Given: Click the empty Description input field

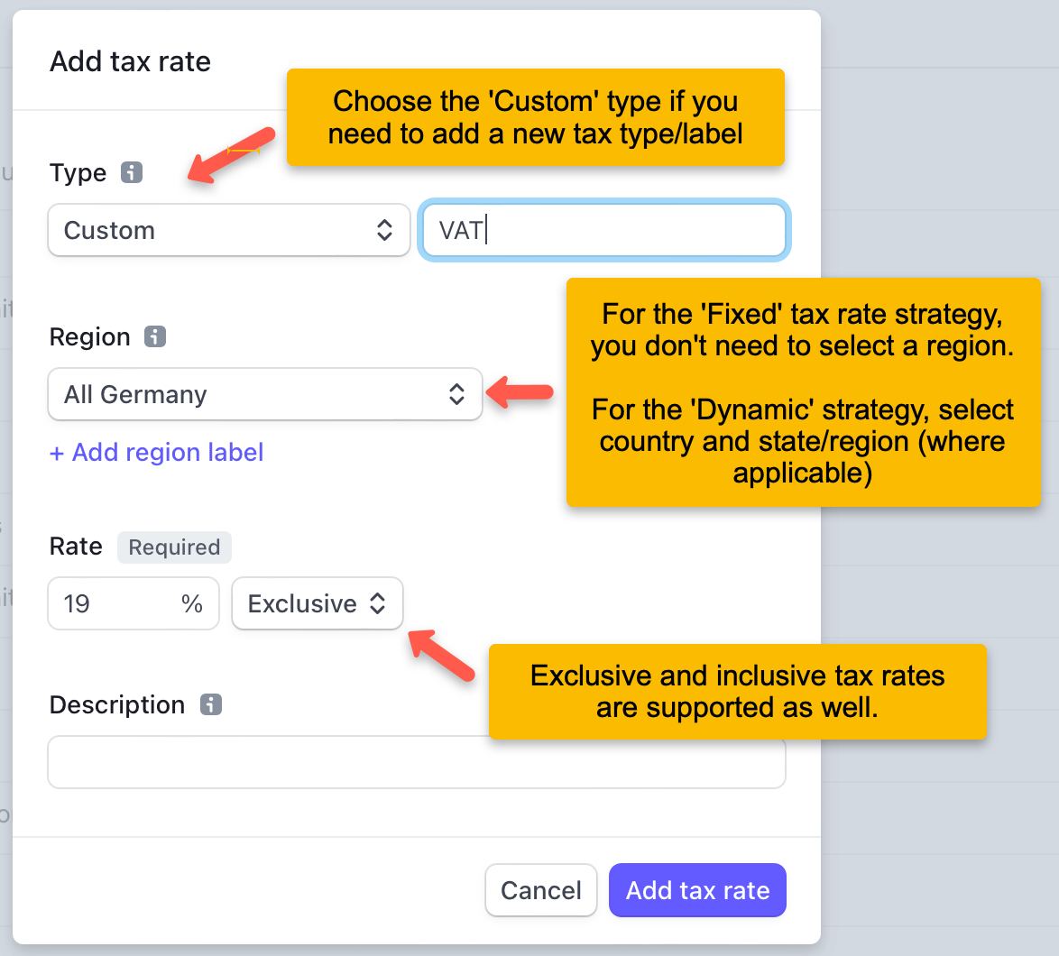Looking at the screenshot, I should pyautogui.click(x=417, y=762).
